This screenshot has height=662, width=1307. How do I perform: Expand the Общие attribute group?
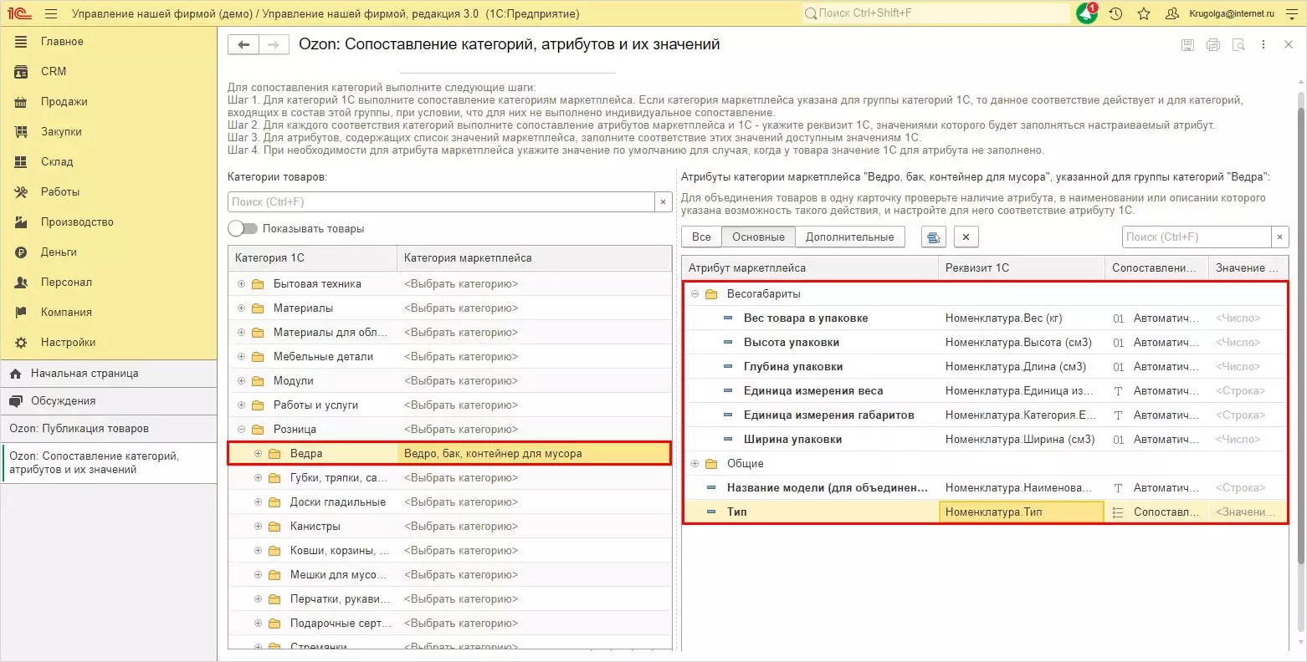pos(695,464)
